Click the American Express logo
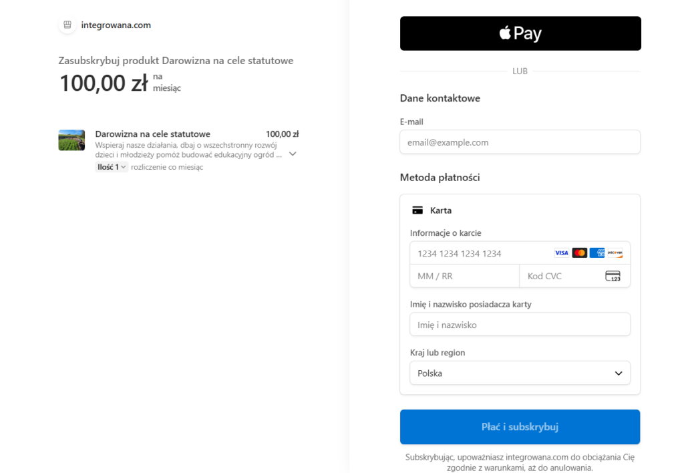 (x=596, y=253)
